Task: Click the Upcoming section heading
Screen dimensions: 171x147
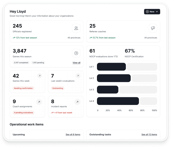Action: pyautogui.click(x=19, y=134)
